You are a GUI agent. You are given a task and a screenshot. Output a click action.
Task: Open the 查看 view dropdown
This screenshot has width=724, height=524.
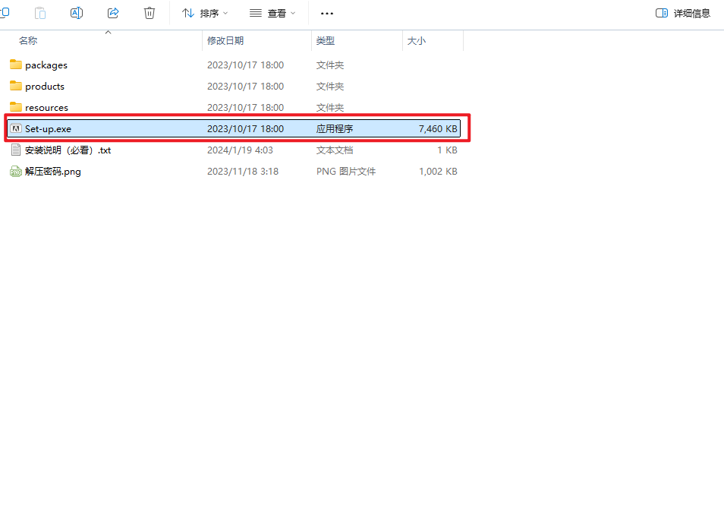point(272,13)
